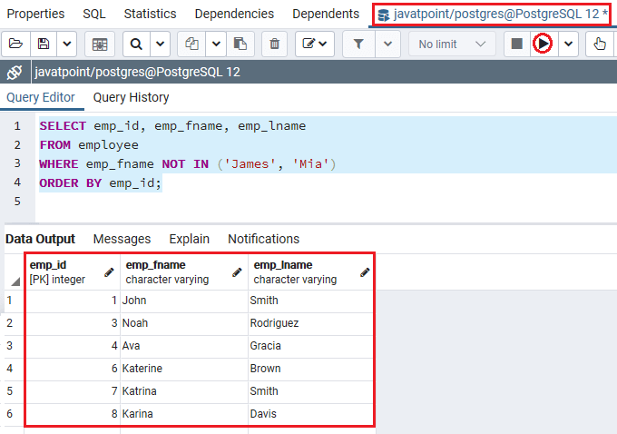Open the Statistics tab
Image resolution: width=617 pixels, height=434 pixels.
[150, 14]
